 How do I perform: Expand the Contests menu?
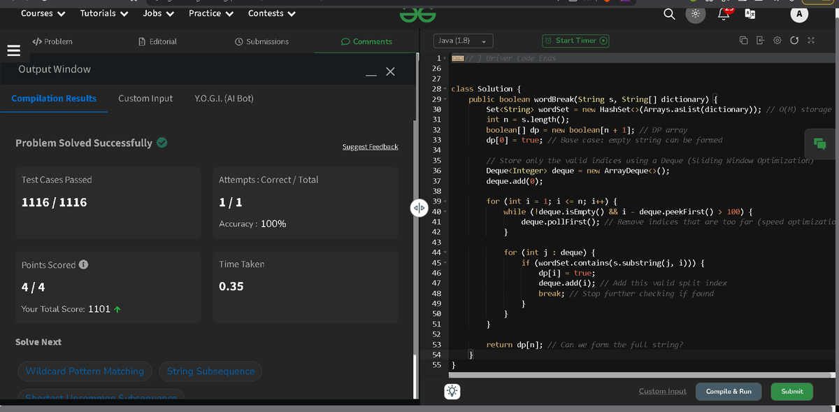tap(271, 13)
